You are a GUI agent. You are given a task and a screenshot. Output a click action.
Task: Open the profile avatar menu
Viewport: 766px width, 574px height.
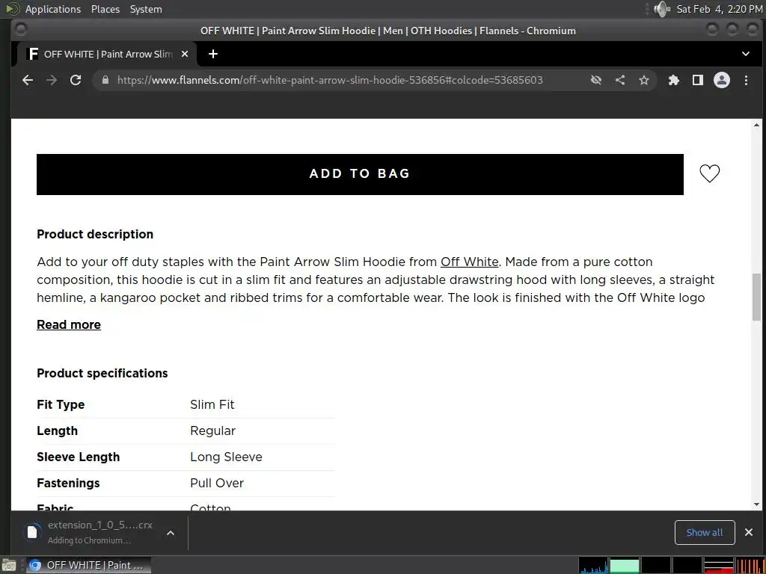point(722,80)
